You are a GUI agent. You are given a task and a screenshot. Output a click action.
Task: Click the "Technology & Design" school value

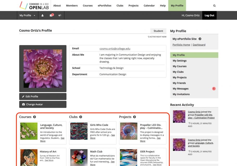tap(111, 68)
